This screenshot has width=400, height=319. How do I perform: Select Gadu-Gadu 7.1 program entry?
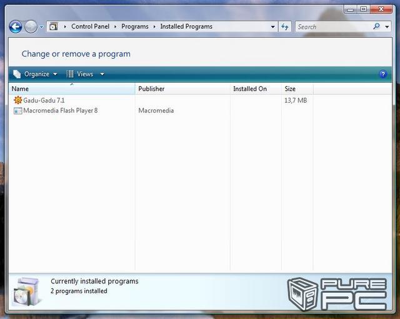44,100
